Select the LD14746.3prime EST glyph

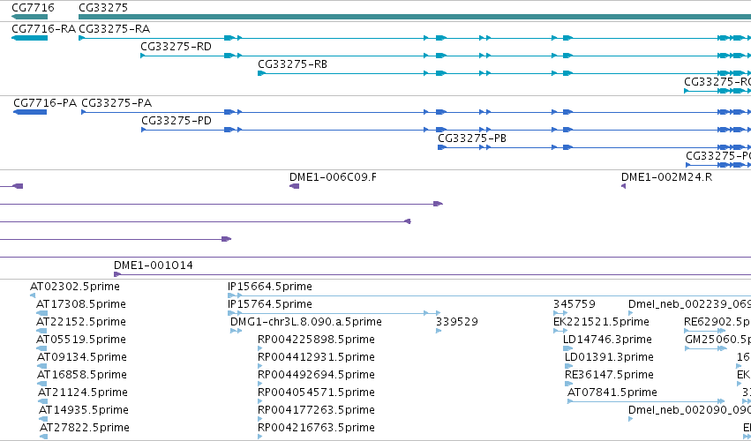568,348
